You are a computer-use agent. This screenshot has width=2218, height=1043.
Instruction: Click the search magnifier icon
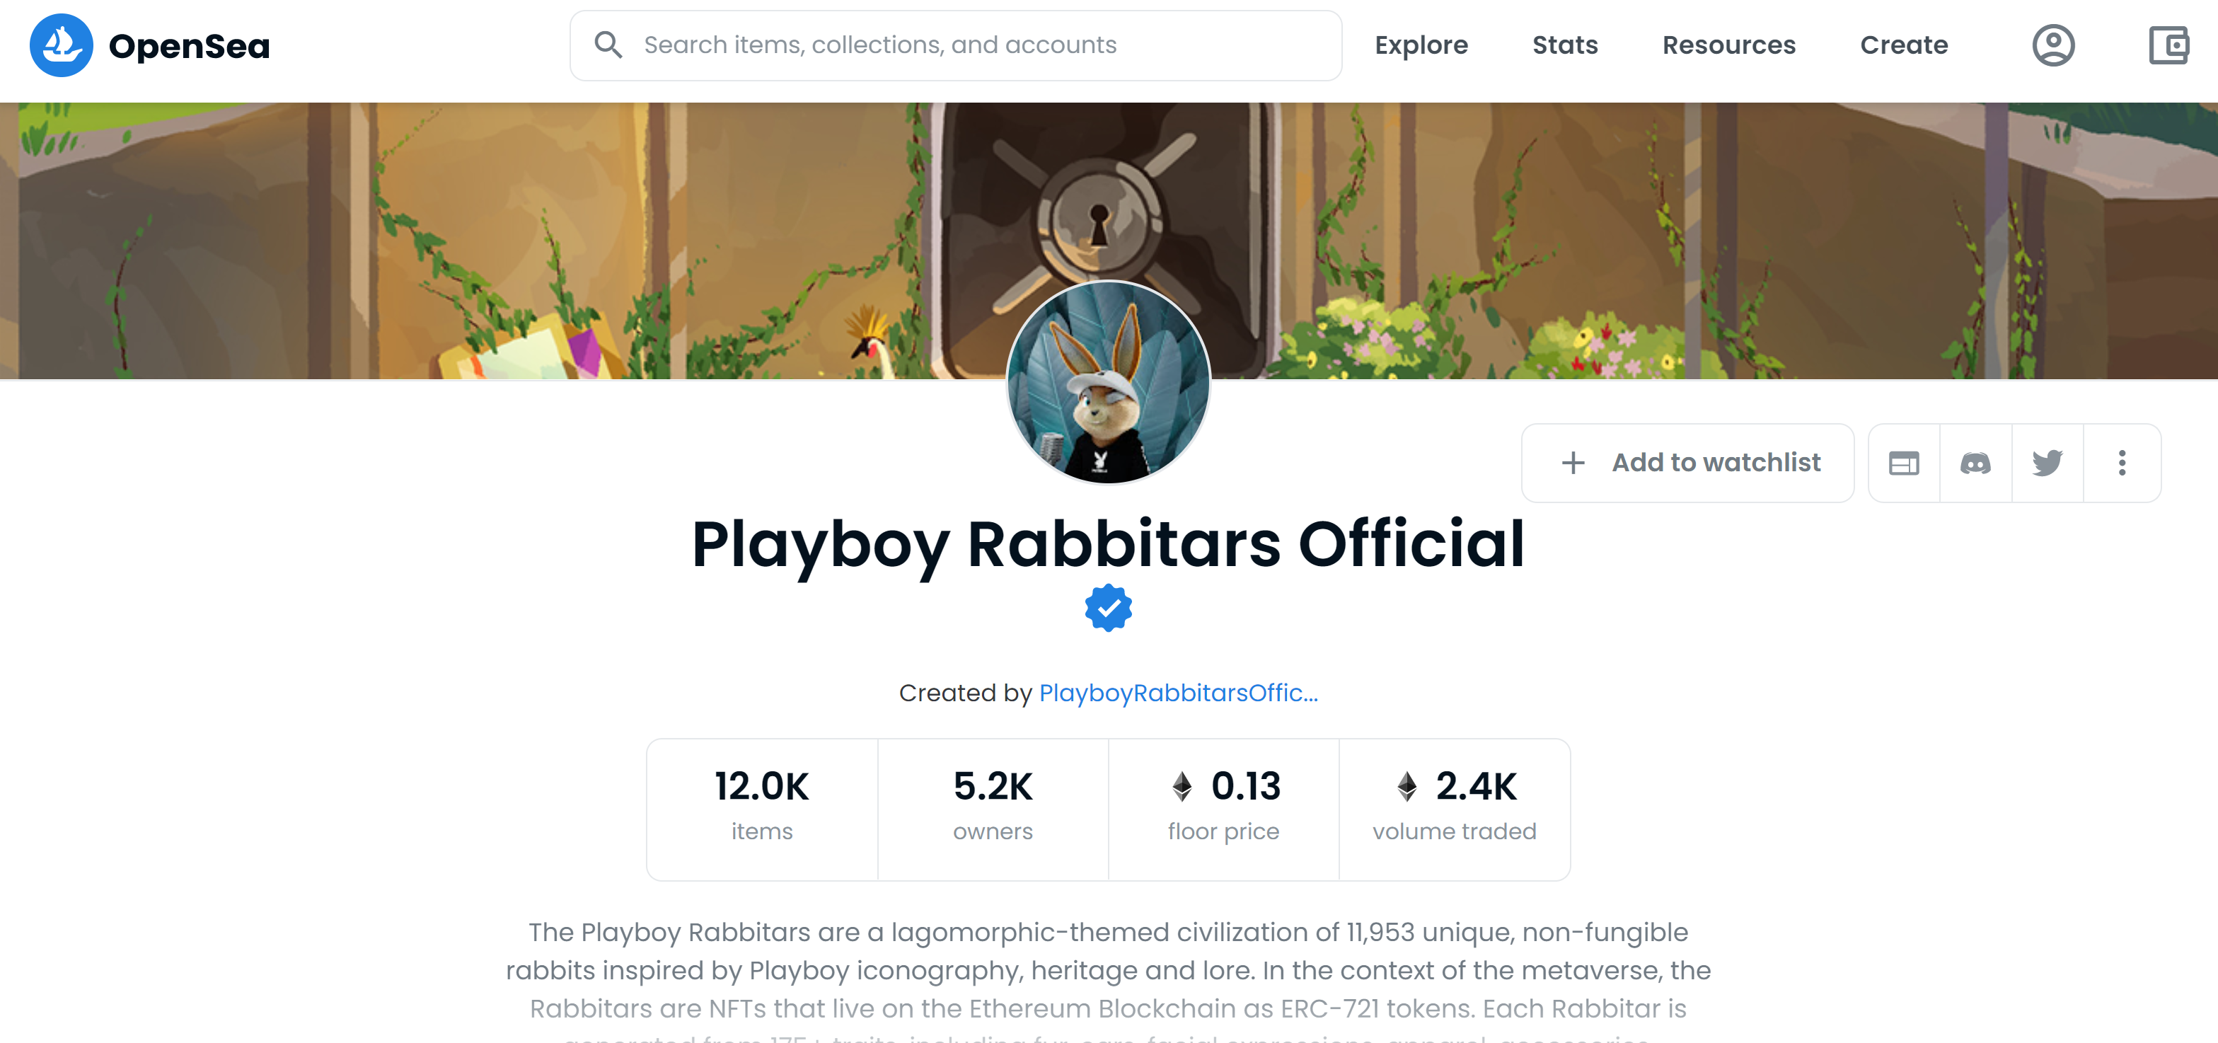tap(608, 45)
